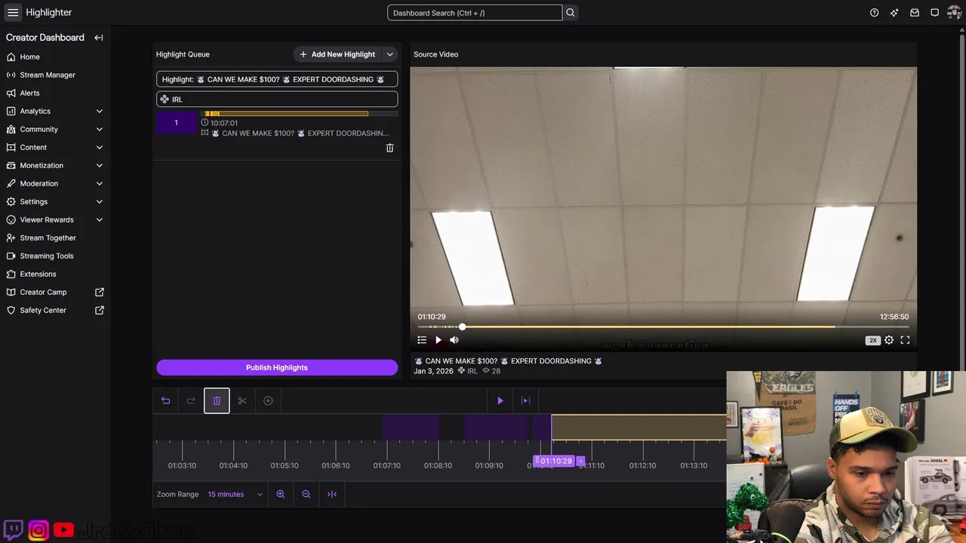
Task: Undo the last timeline edit
Action: (x=165, y=400)
